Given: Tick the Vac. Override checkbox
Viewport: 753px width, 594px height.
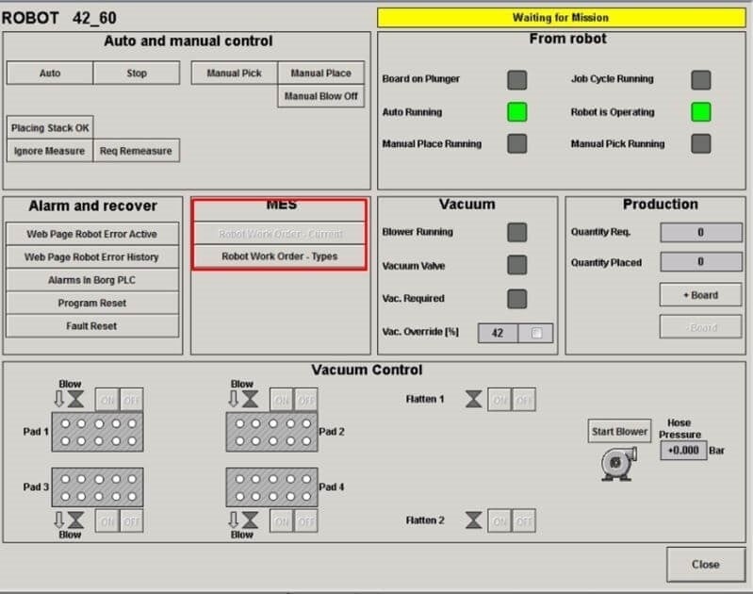Looking at the screenshot, I should click(536, 333).
